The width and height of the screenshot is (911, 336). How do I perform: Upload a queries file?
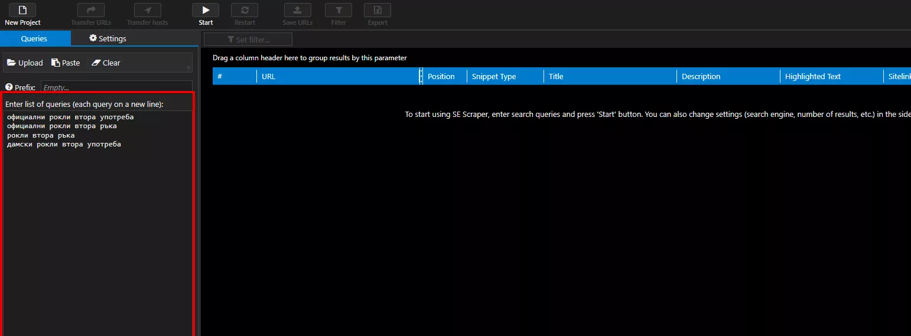pyautogui.click(x=25, y=63)
